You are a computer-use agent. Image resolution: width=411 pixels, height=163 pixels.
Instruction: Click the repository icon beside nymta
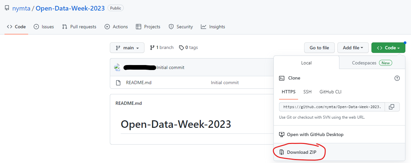[7, 8]
